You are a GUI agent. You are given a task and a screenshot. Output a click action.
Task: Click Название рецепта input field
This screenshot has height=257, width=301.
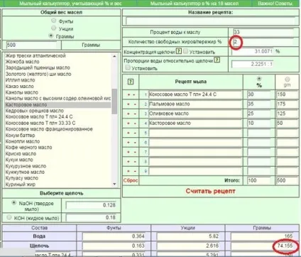[210, 21]
